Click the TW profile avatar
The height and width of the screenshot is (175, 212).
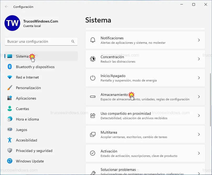coord(12,23)
